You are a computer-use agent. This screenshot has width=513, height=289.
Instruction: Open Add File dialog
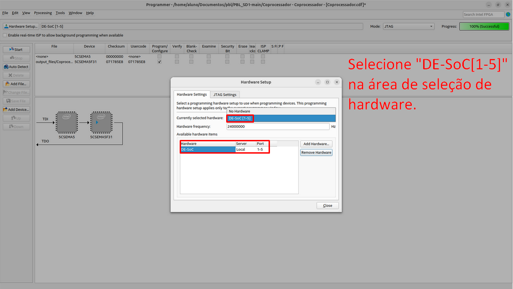click(16, 84)
